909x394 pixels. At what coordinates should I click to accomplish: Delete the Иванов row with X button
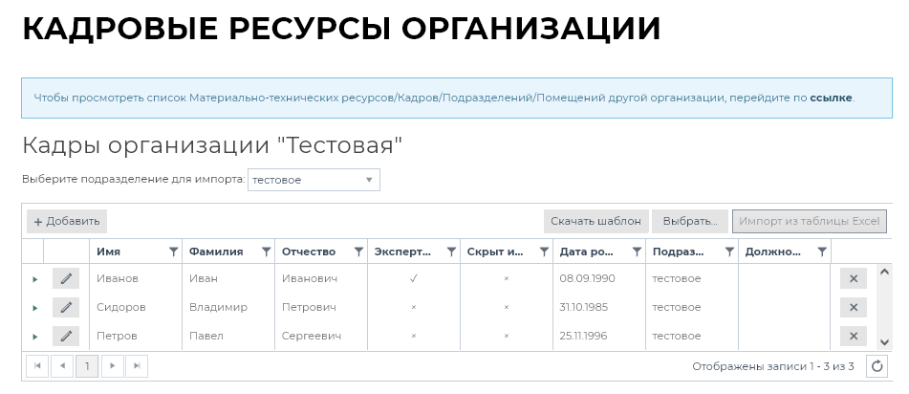tap(854, 278)
